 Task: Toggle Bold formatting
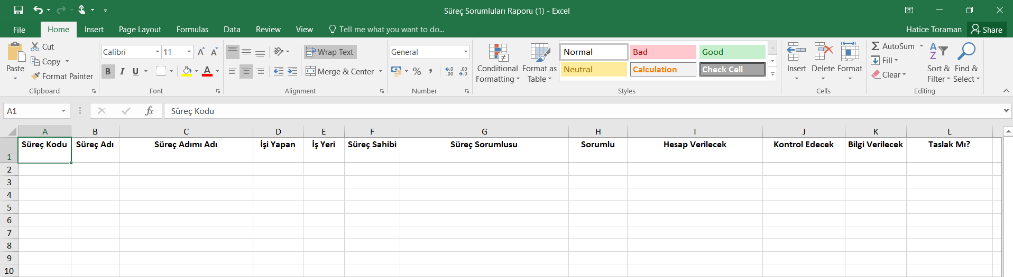(108, 71)
